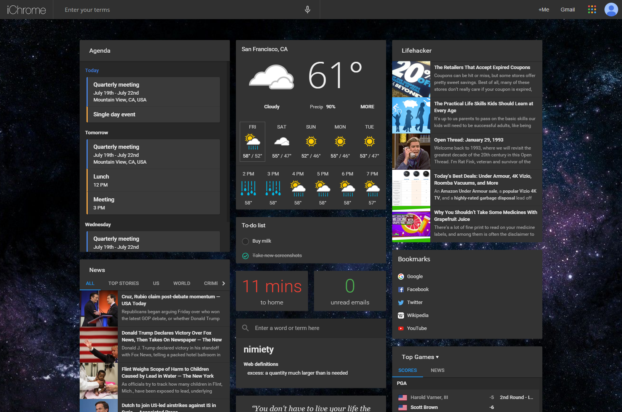Viewport: 622px width, 412px height.
Task: Click MORE in the weather widget
Action: coord(367,107)
